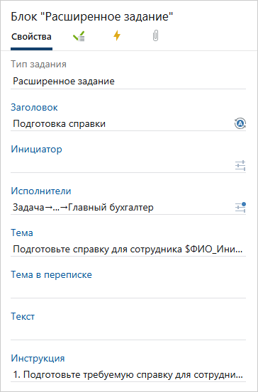This screenshot has height=392, width=258.
Task: Click the Инструкция field text
Action: (x=128, y=375)
